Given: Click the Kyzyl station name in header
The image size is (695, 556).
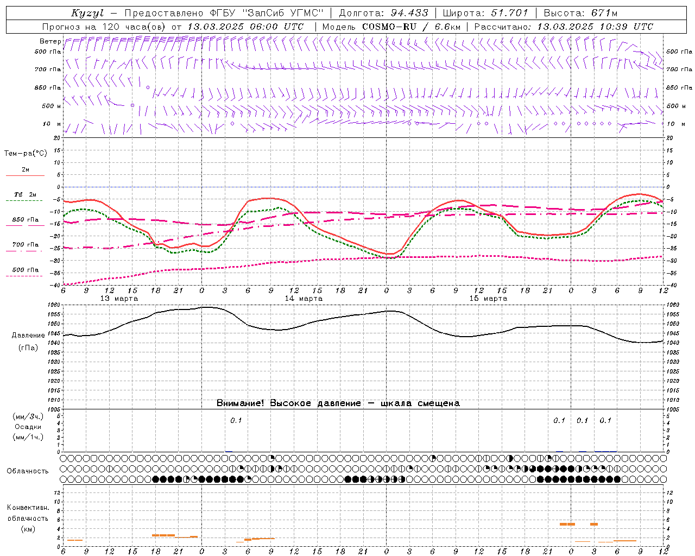Looking at the screenshot, I should pyautogui.click(x=87, y=13).
